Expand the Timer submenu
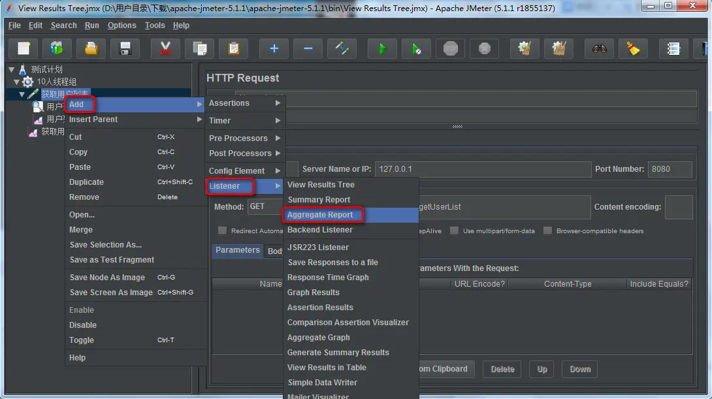The width and height of the screenshot is (712, 399). [x=245, y=121]
